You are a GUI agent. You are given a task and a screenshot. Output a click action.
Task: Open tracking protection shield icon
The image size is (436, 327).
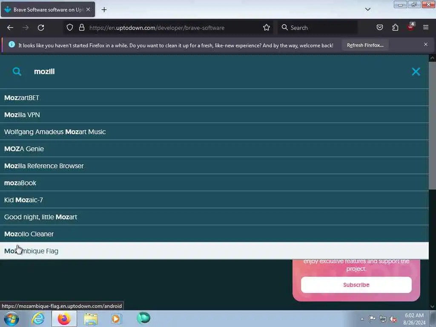(70, 28)
